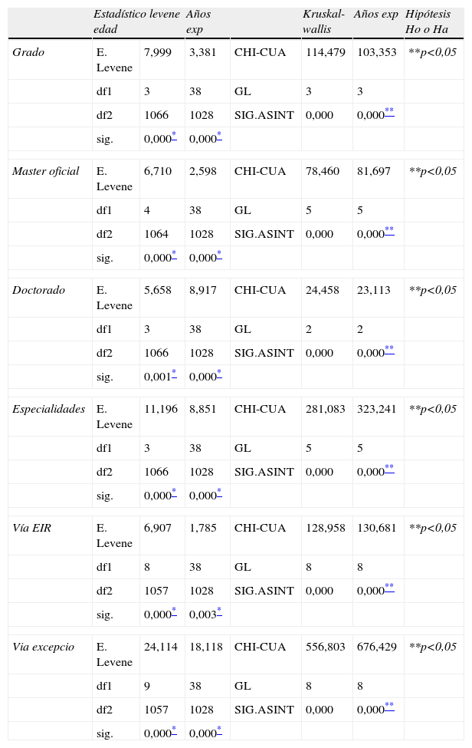Open second * footnote in Via excepcio sig. row
This screenshot has height=748, width=472.
pyautogui.click(x=219, y=730)
